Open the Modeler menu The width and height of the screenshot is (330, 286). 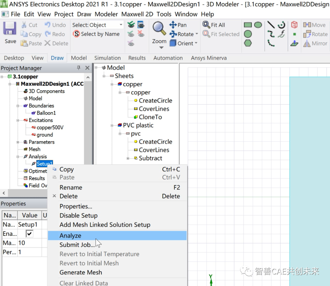click(106, 14)
